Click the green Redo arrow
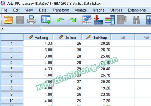 (72, 20)
